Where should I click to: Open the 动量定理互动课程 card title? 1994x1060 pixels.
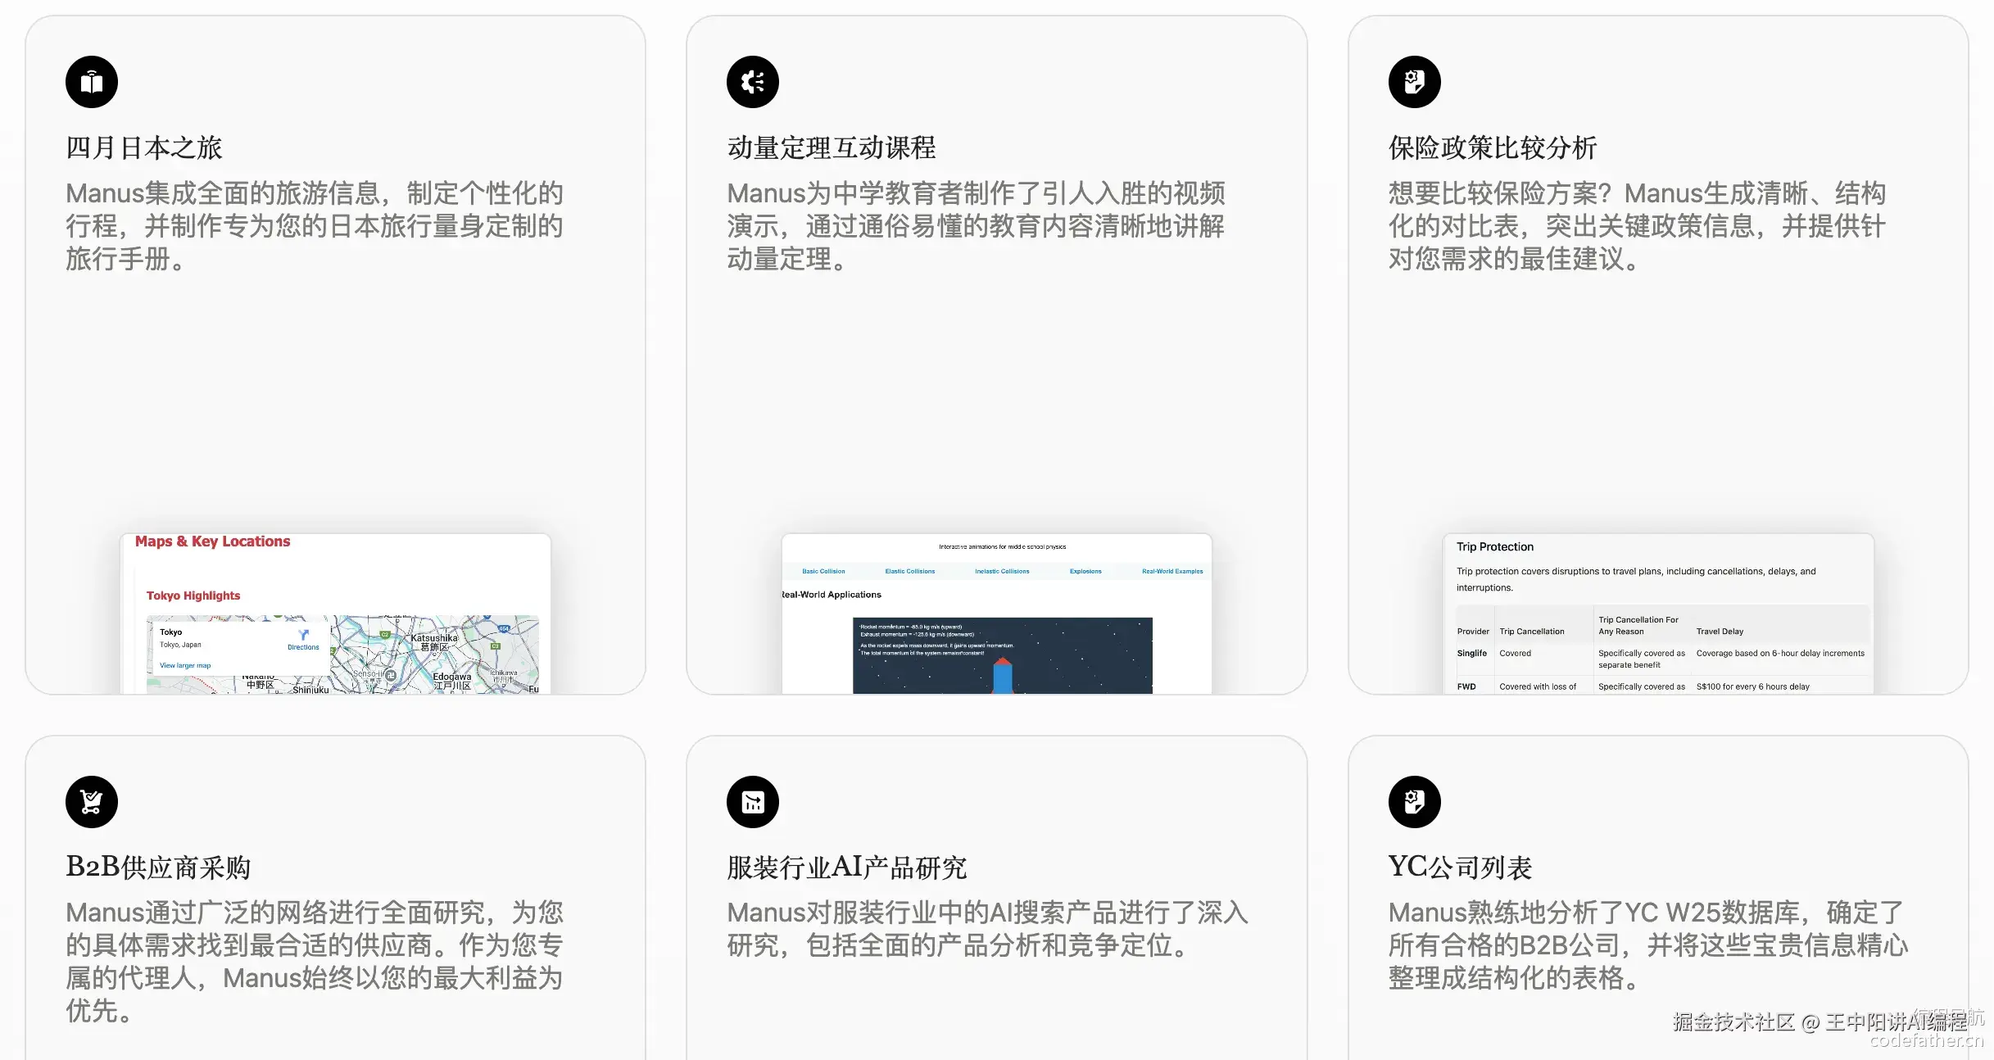[831, 148]
